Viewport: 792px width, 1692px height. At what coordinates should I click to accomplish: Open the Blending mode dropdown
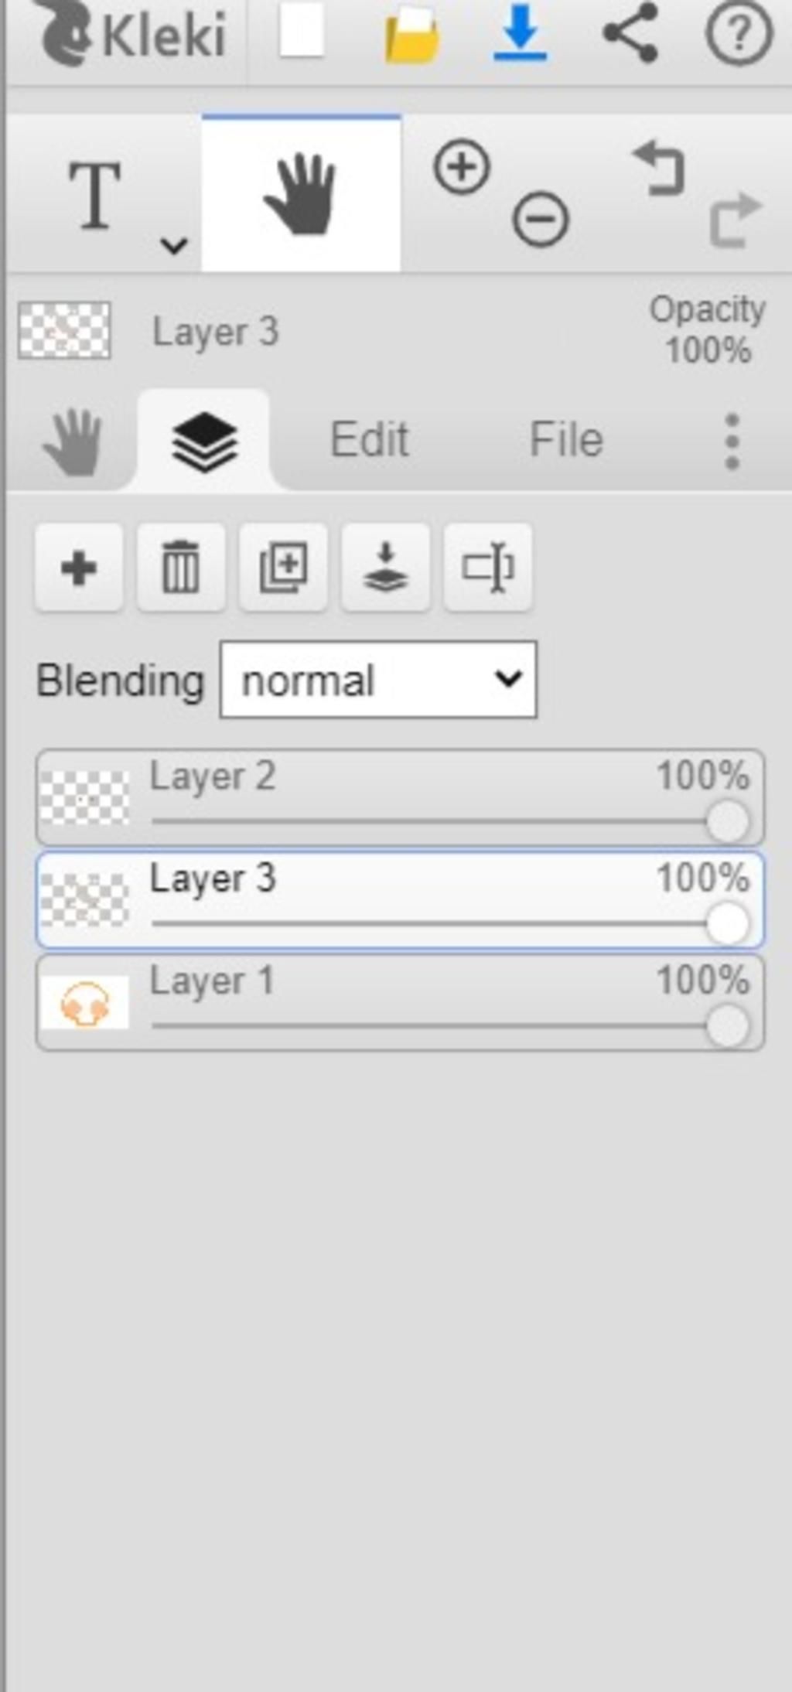[378, 680]
